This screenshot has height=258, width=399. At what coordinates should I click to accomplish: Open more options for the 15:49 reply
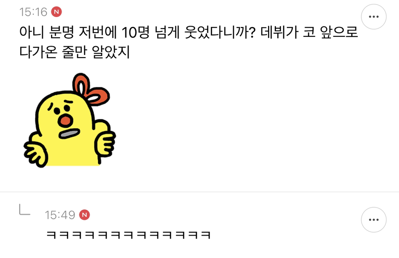[x=374, y=220]
